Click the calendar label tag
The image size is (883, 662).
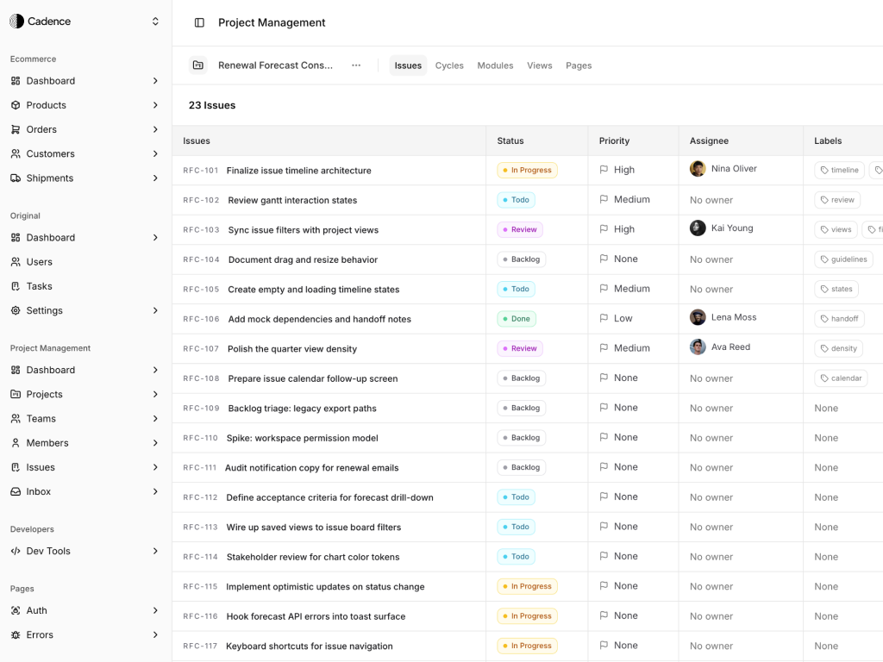pyautogui.click(x=841, y=378)
